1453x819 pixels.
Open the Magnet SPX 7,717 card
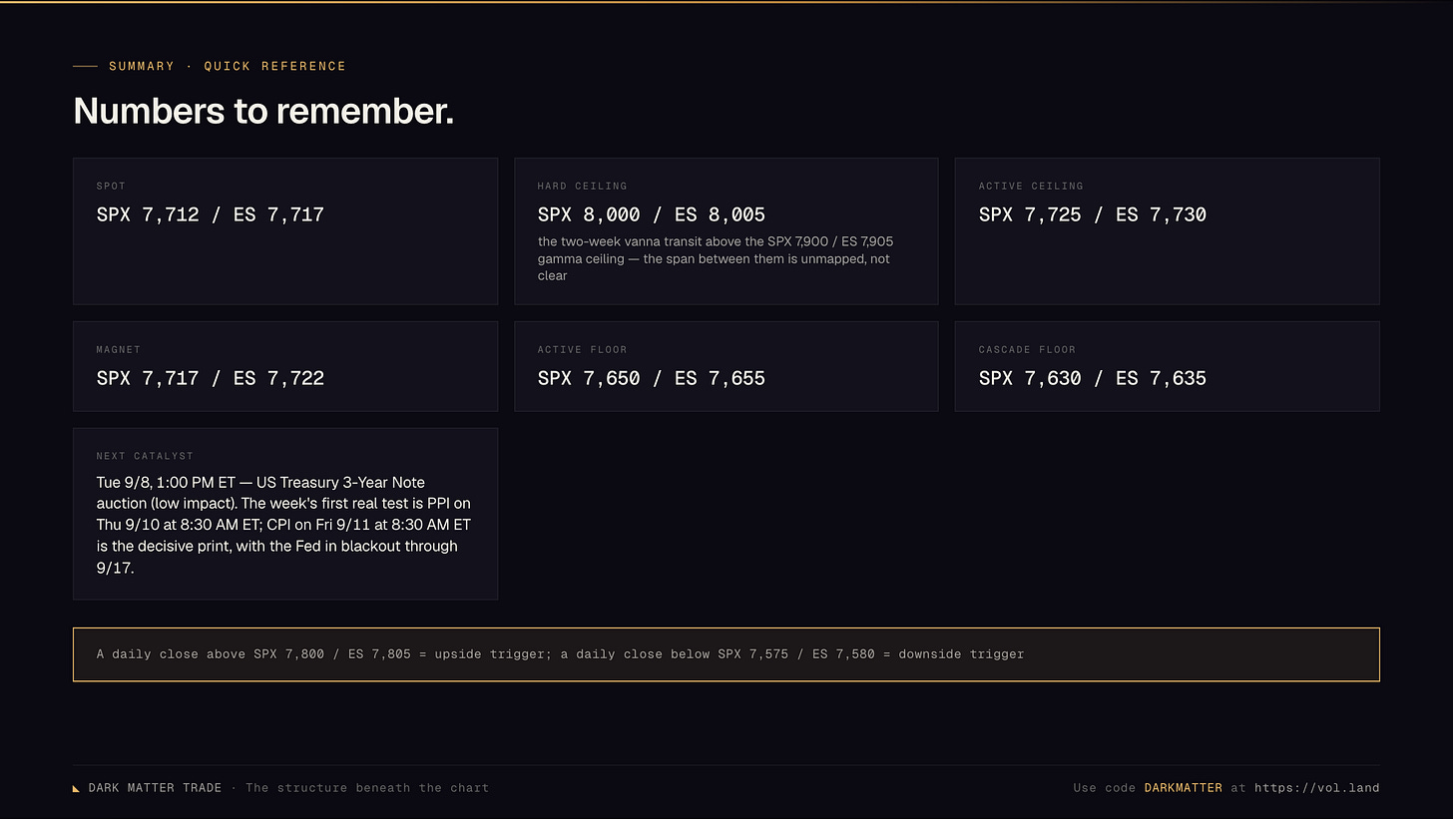coord(285,366)
